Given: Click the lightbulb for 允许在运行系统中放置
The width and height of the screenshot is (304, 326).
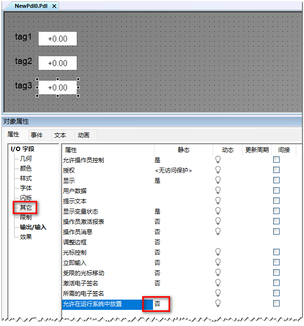Looking at the screenshot, I should click(218, 304).
